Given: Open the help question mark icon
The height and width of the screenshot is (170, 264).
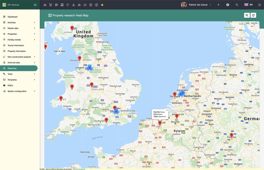Looking at the screenshot, I should 228,5.
